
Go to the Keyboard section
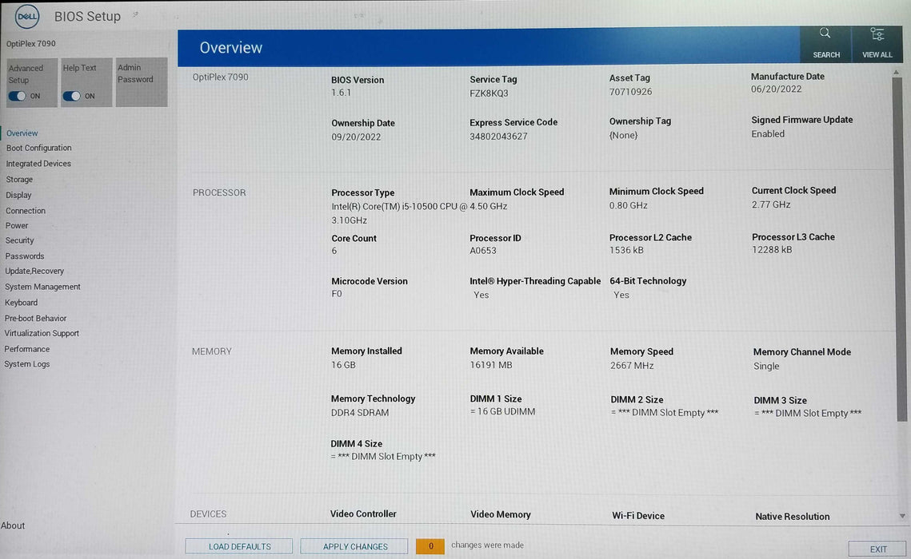pos(21,302)
